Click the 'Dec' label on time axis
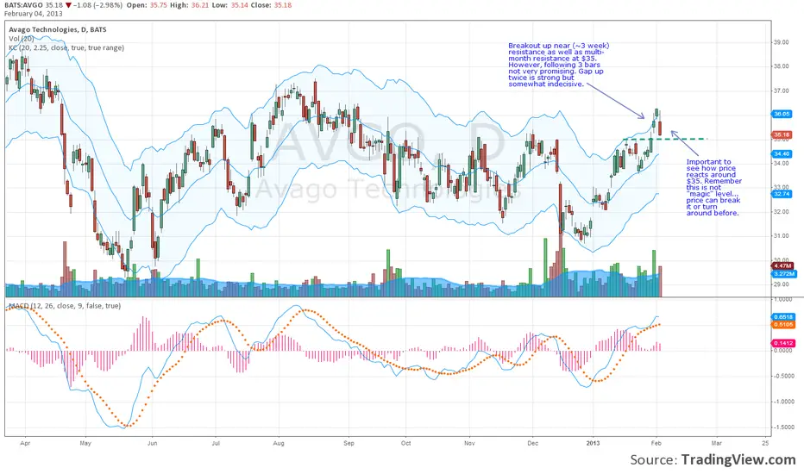804x474 pixels. [x=533, y=443]
